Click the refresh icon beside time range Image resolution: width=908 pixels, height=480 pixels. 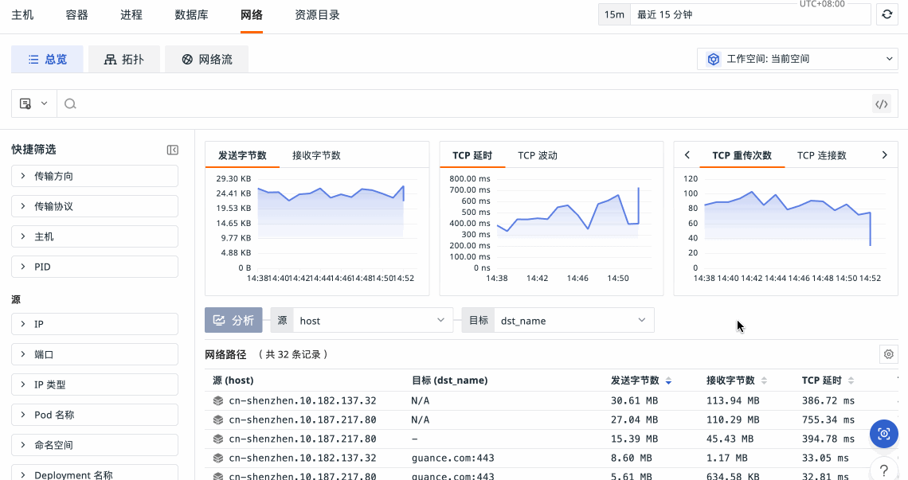click(x=886, y=14)
